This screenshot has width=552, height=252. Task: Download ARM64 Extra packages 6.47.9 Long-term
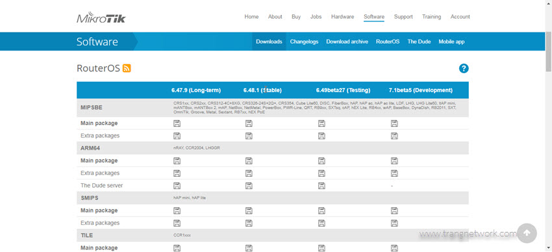177,173
